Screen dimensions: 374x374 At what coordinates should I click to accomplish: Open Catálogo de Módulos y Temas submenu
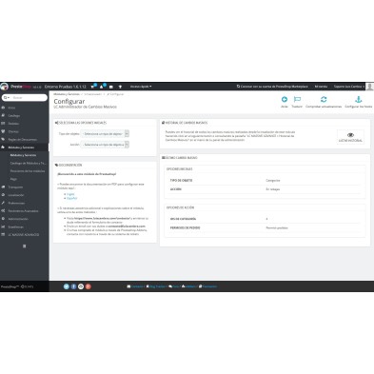tap(28, 163)
